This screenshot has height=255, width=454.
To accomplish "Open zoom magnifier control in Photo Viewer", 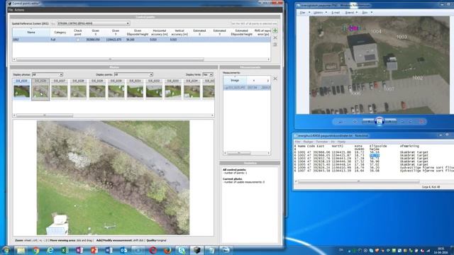I will 340,122.
